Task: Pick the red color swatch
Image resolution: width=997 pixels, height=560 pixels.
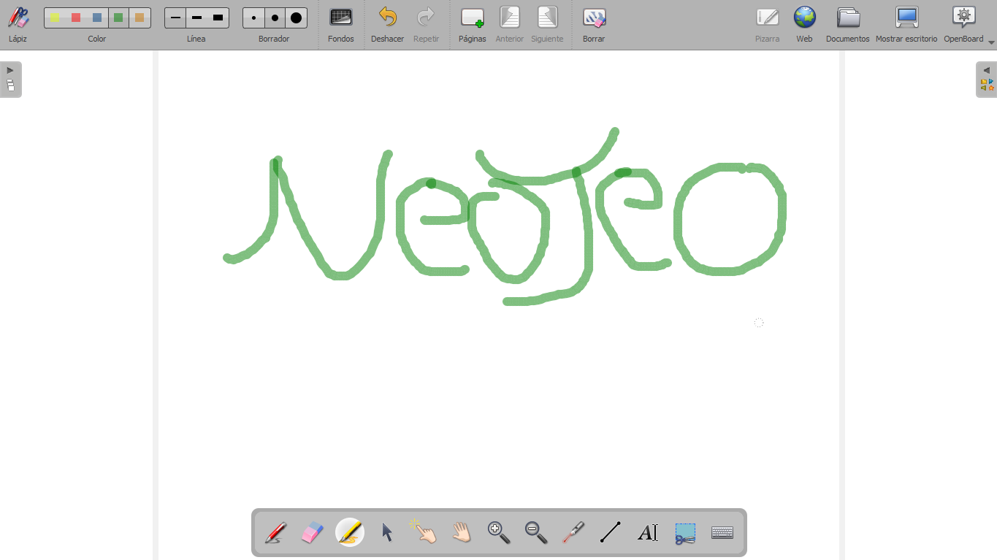Action: 76,18
